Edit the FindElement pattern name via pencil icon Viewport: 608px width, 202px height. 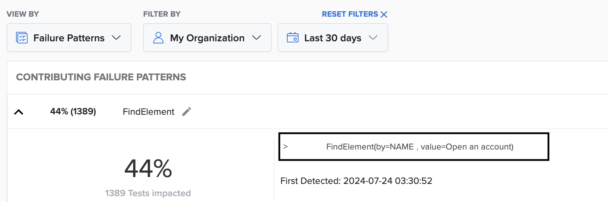187,111
